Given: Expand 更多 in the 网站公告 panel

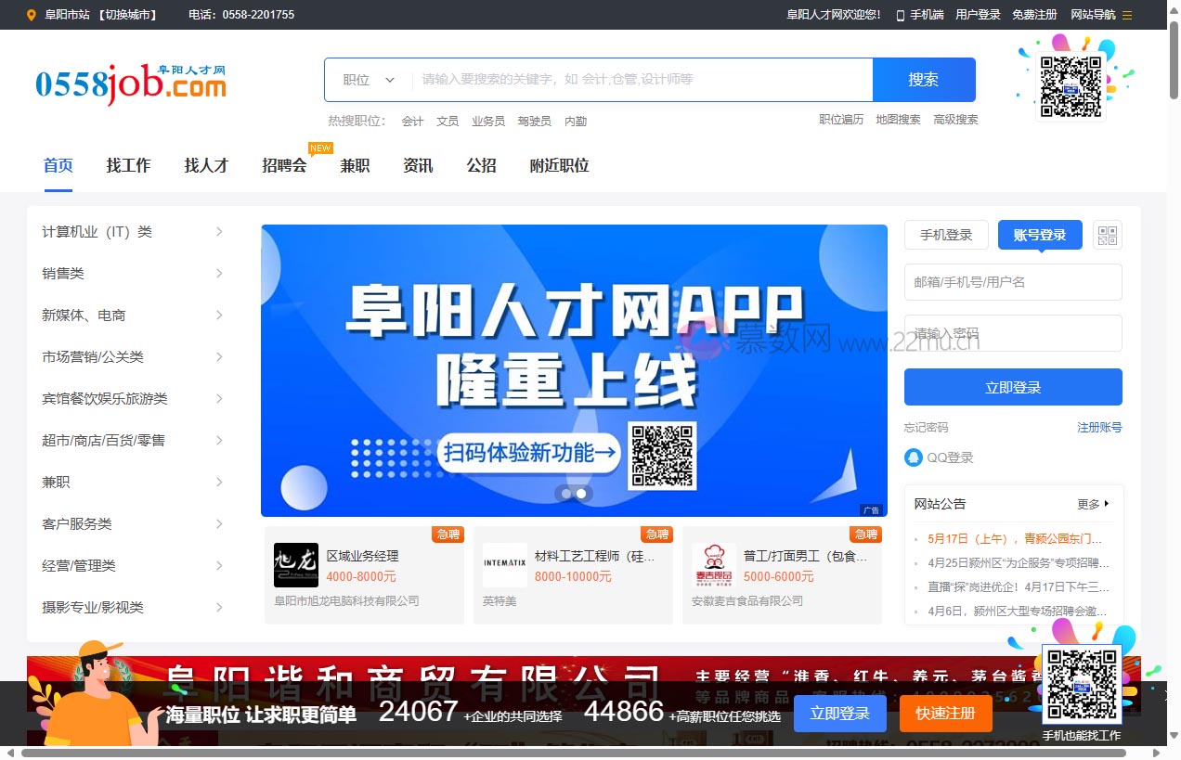Looking at the screenshot, I should (x=1090, y=504).
